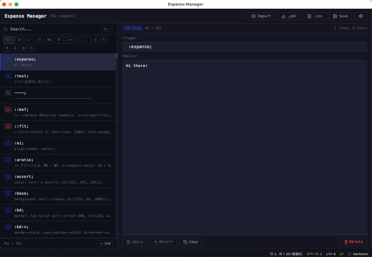The height and width of the screenshot is (257, 372).
Task: Save all snippets
Action: pyautogui.click(x=341, y=16)
